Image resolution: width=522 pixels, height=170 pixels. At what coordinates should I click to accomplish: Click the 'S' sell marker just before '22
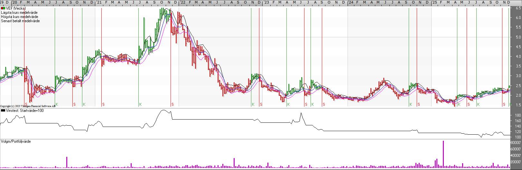click(172, 104)
